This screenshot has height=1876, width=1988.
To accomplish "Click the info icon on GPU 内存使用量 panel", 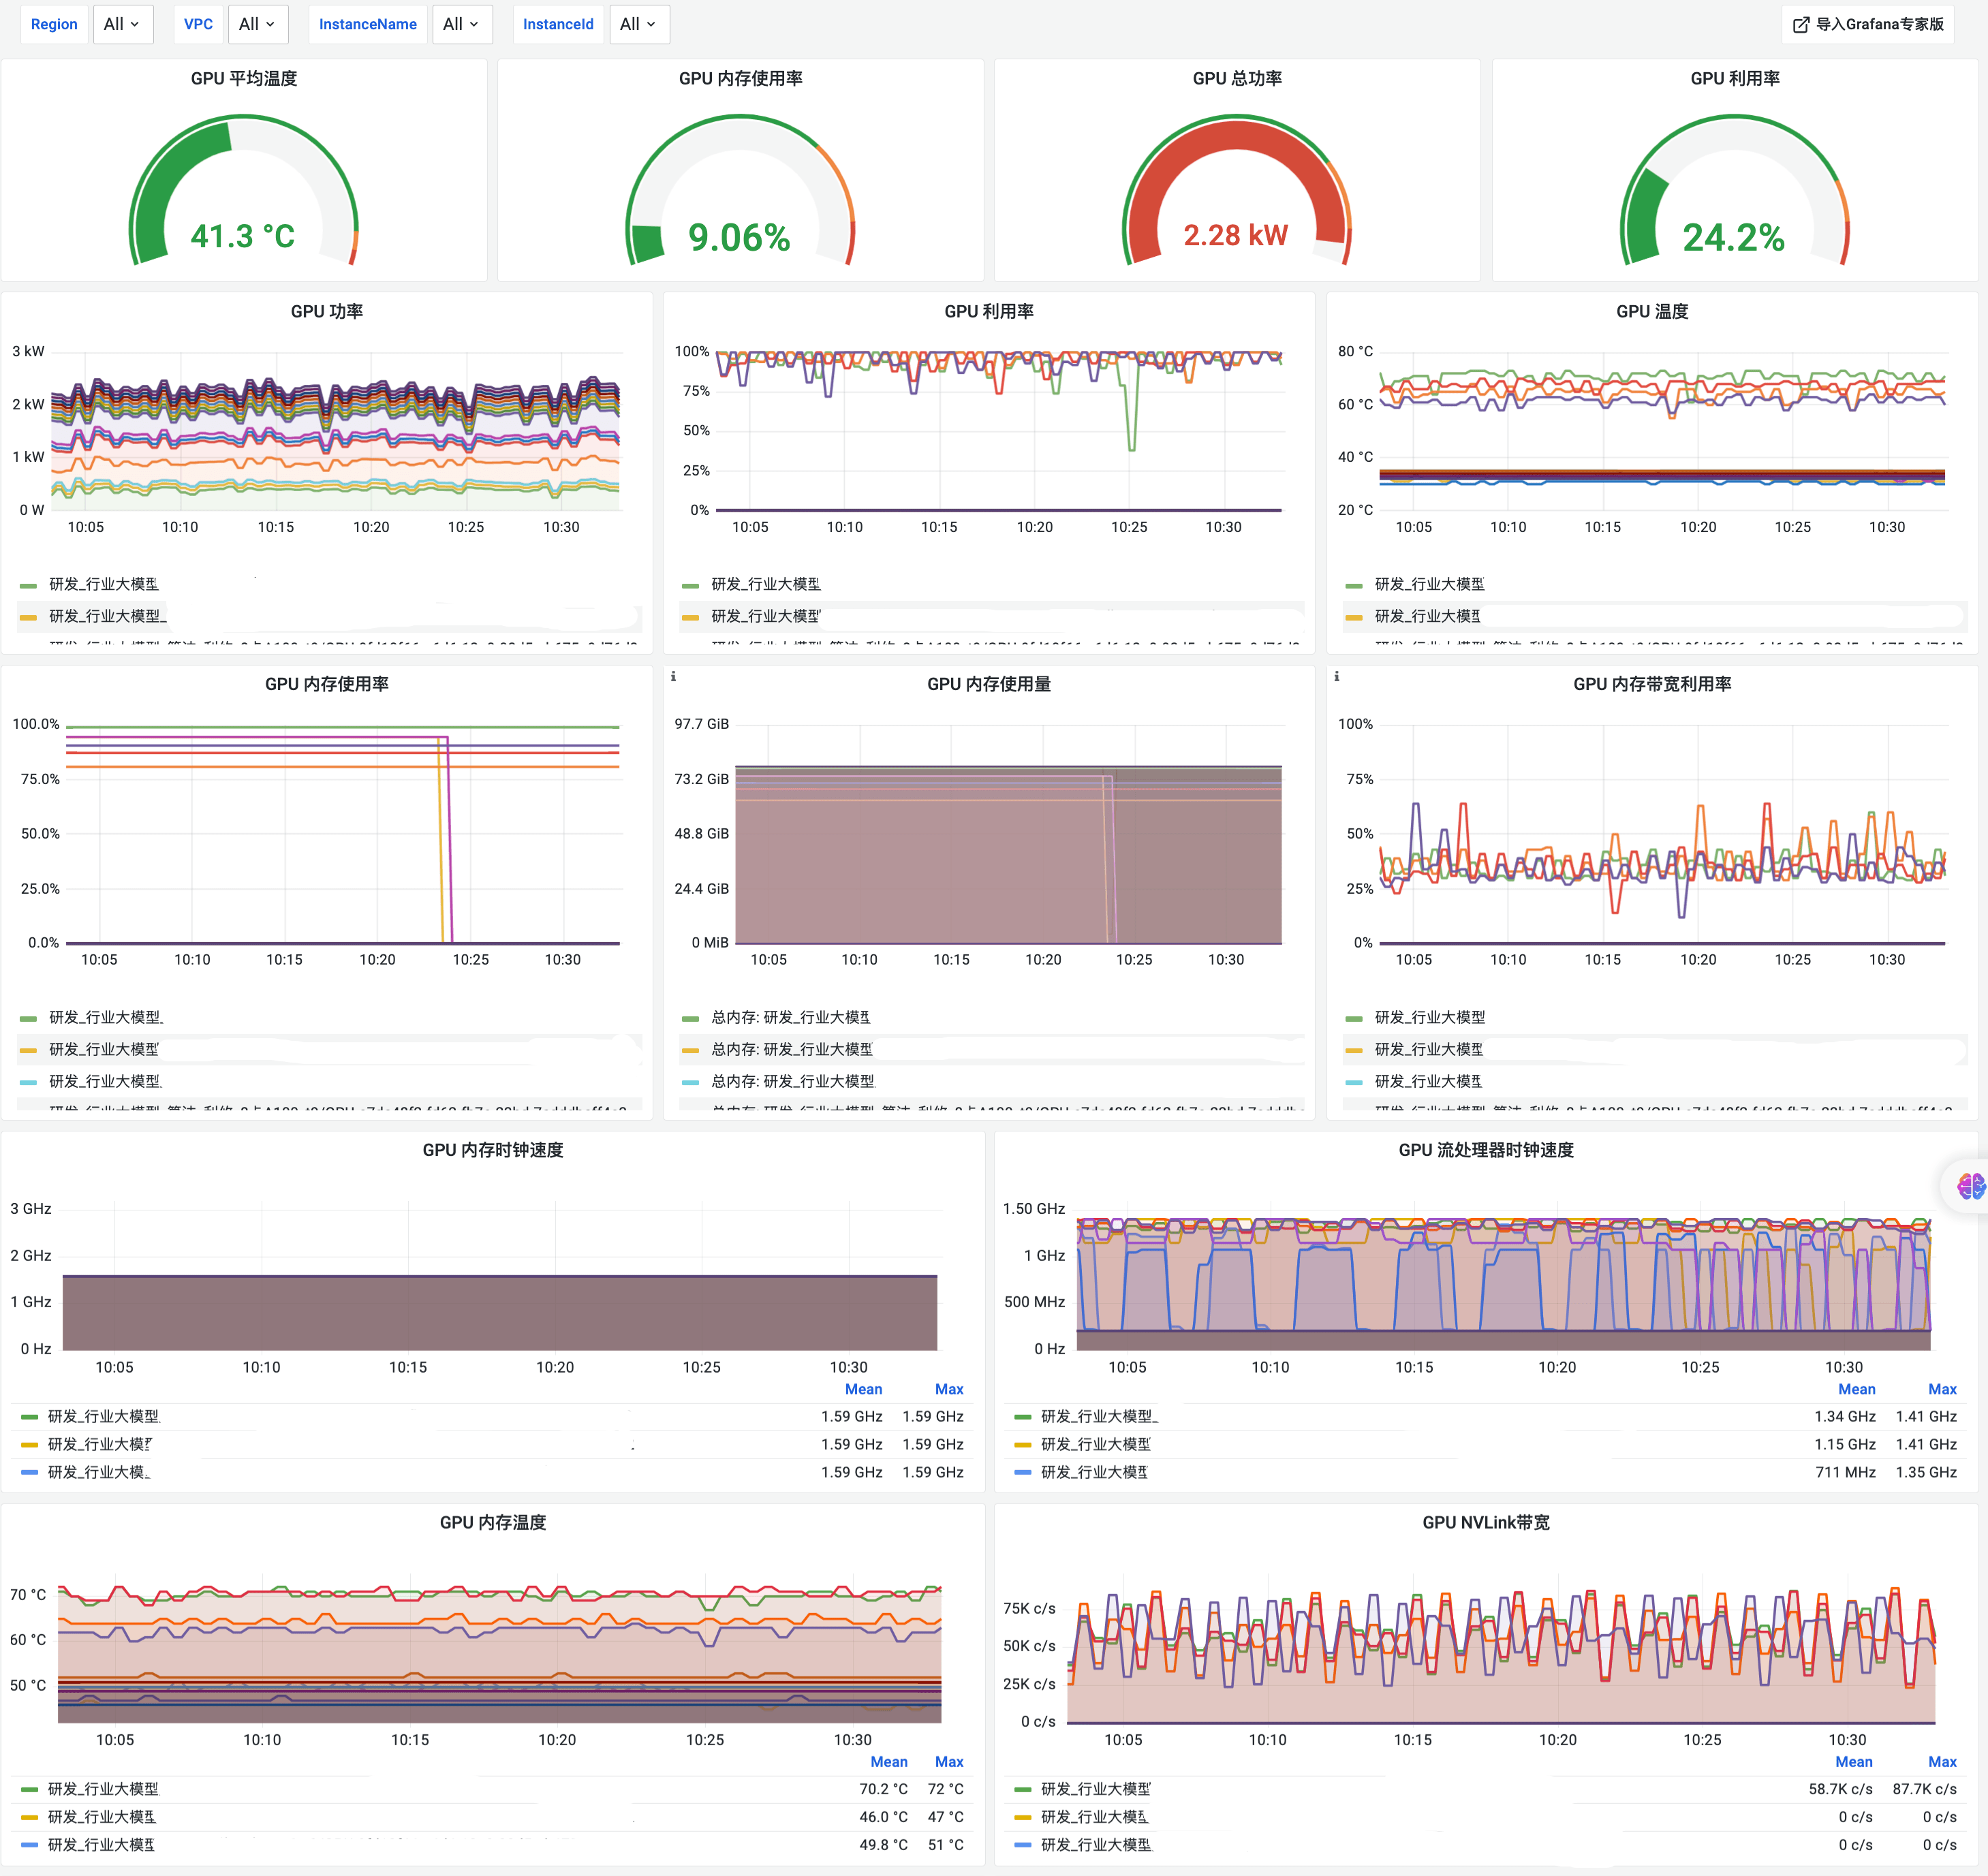I will tap(673, 677).
